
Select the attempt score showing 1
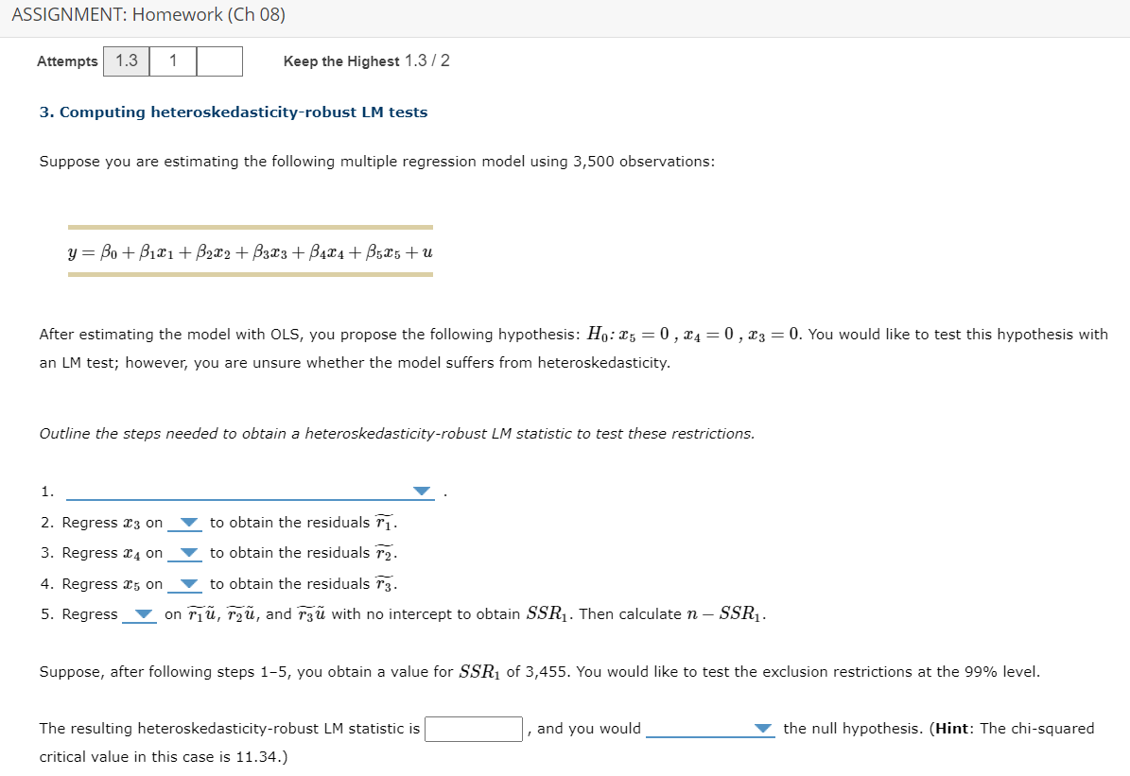(173, 60)
